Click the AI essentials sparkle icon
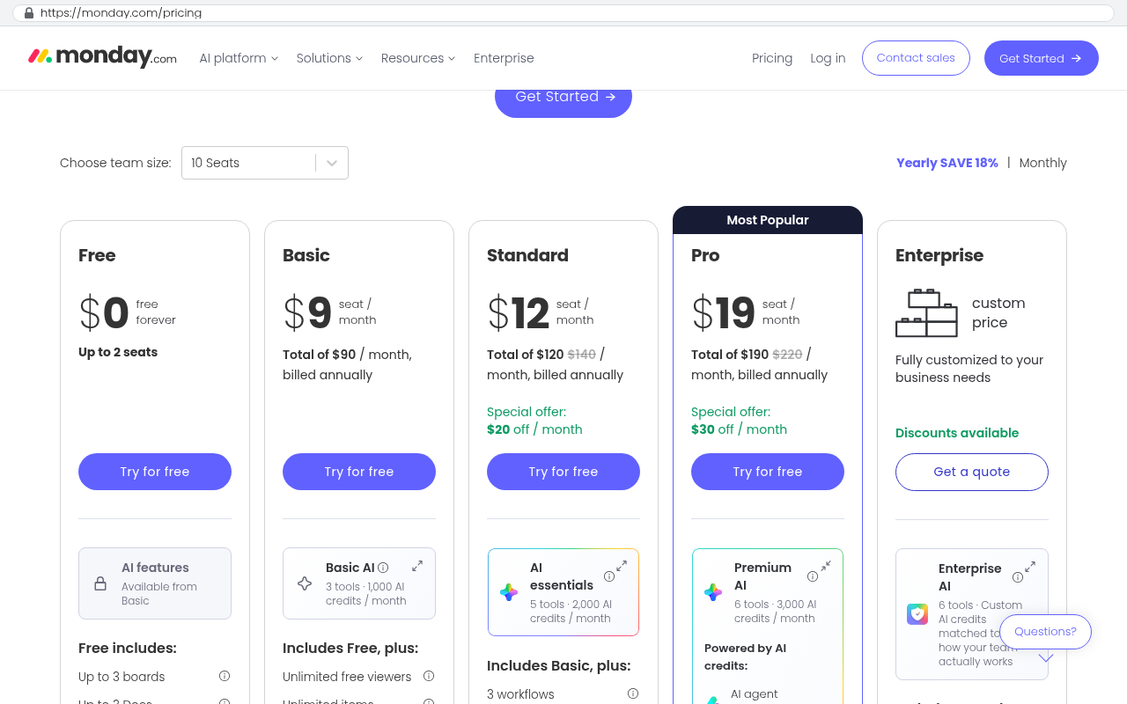The width and height of the screenshot is (1127, 704). 509,592
